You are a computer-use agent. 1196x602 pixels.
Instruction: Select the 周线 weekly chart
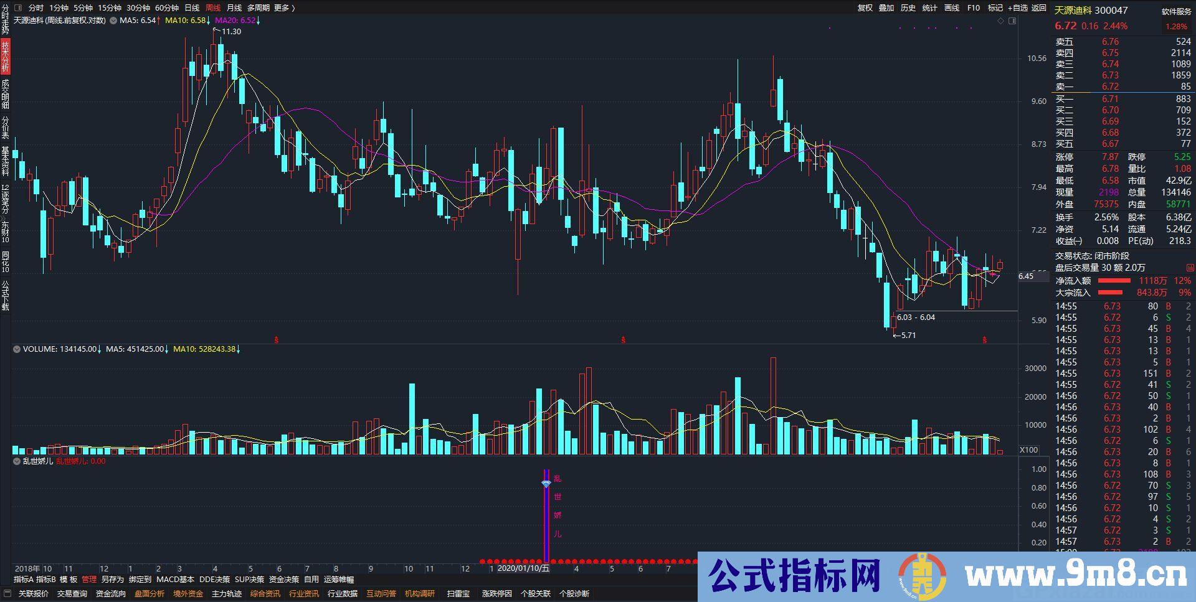pyautogui.click(x=213, y=7)
